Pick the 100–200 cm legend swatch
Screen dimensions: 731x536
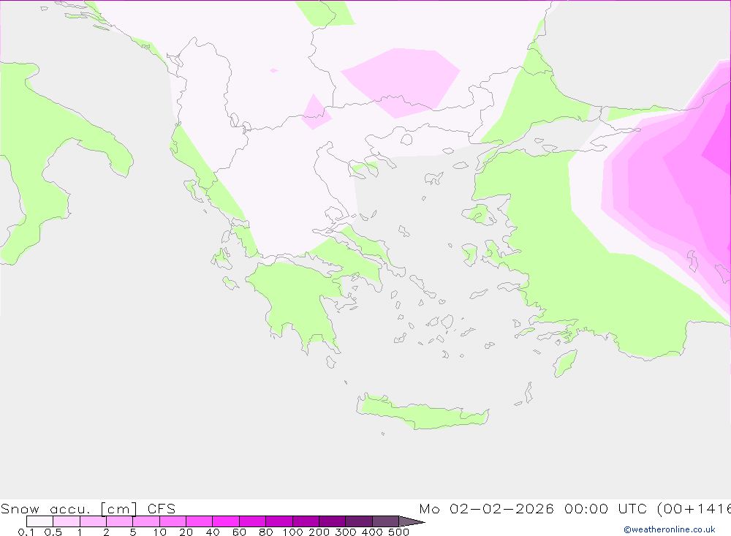click(306, 521)
